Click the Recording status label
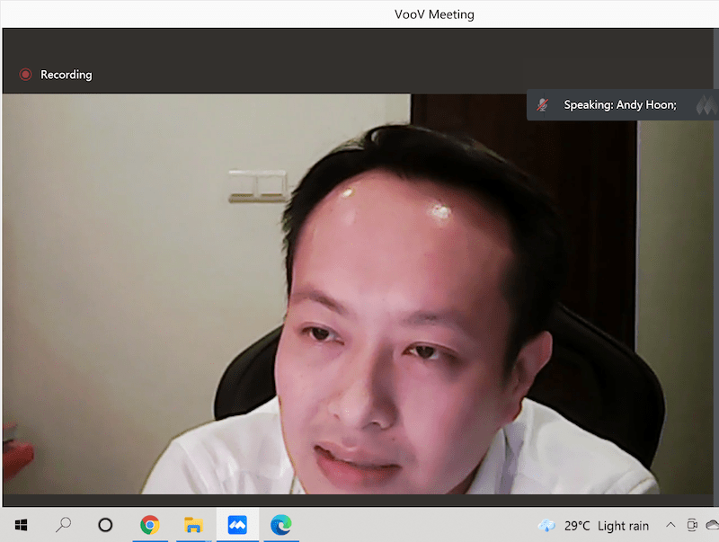The image size is (719, 542). tap(66, 75)
